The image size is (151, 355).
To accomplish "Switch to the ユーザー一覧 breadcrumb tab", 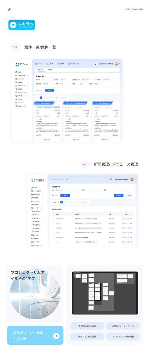I will [x=64, y=179].
